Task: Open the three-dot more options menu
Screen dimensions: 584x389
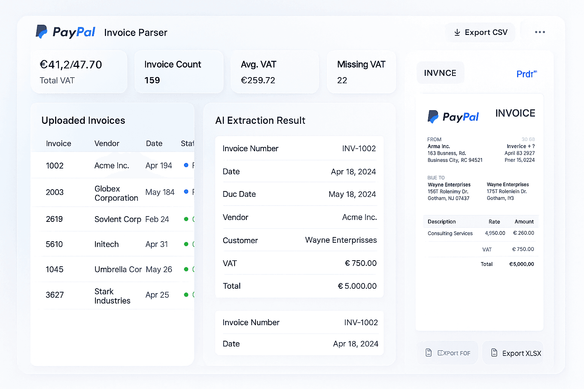Action: click(540, 32)
